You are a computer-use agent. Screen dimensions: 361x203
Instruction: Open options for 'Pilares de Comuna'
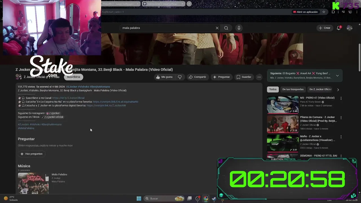(341, 118)
